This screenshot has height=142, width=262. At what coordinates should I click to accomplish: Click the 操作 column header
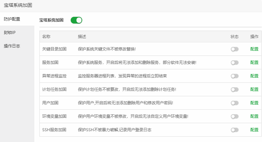[x=254, y=37]
